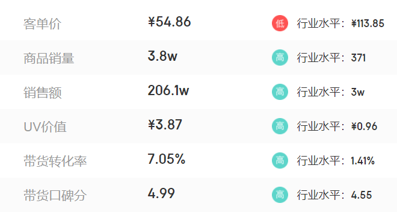Select the 商品销量 label
The image size is (397, 218).
coord(49,58)
